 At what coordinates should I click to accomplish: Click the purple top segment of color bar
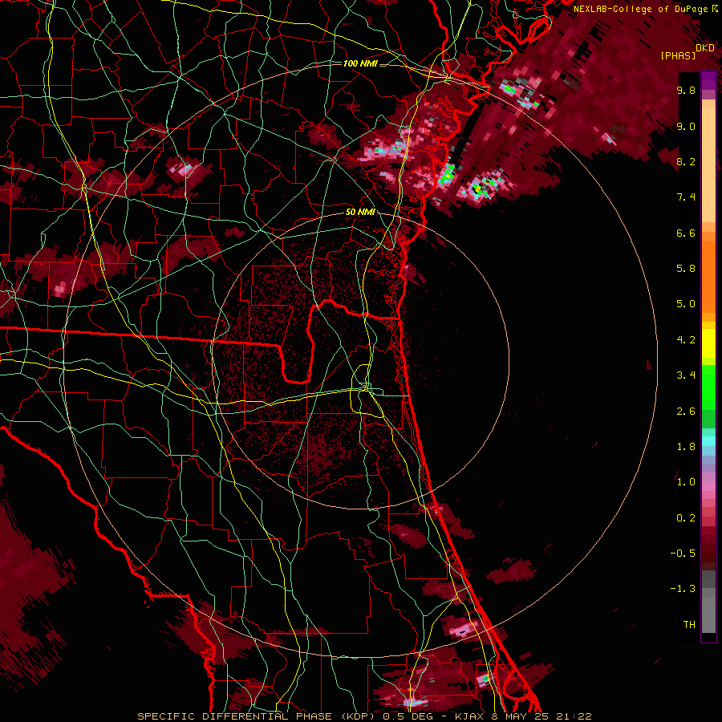[708, 80]
